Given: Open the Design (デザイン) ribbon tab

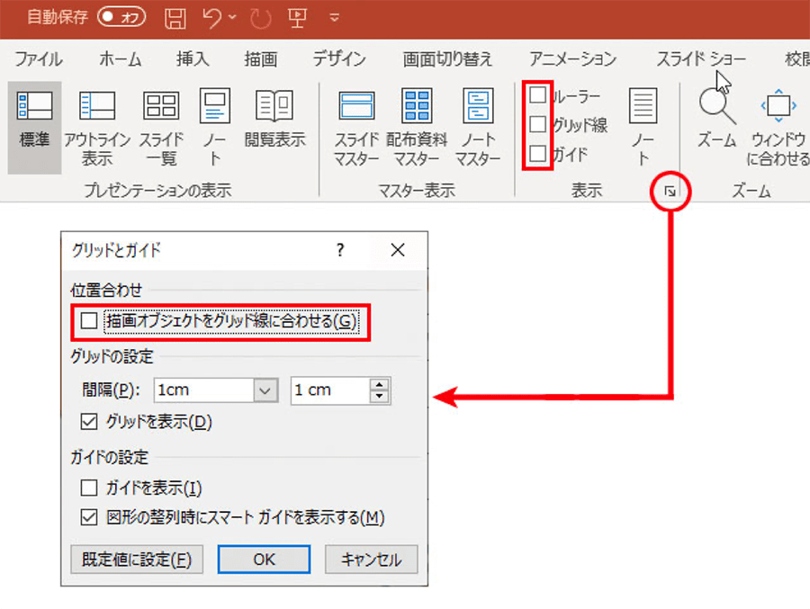Looking at the screenshot, I should coord(339,59).
